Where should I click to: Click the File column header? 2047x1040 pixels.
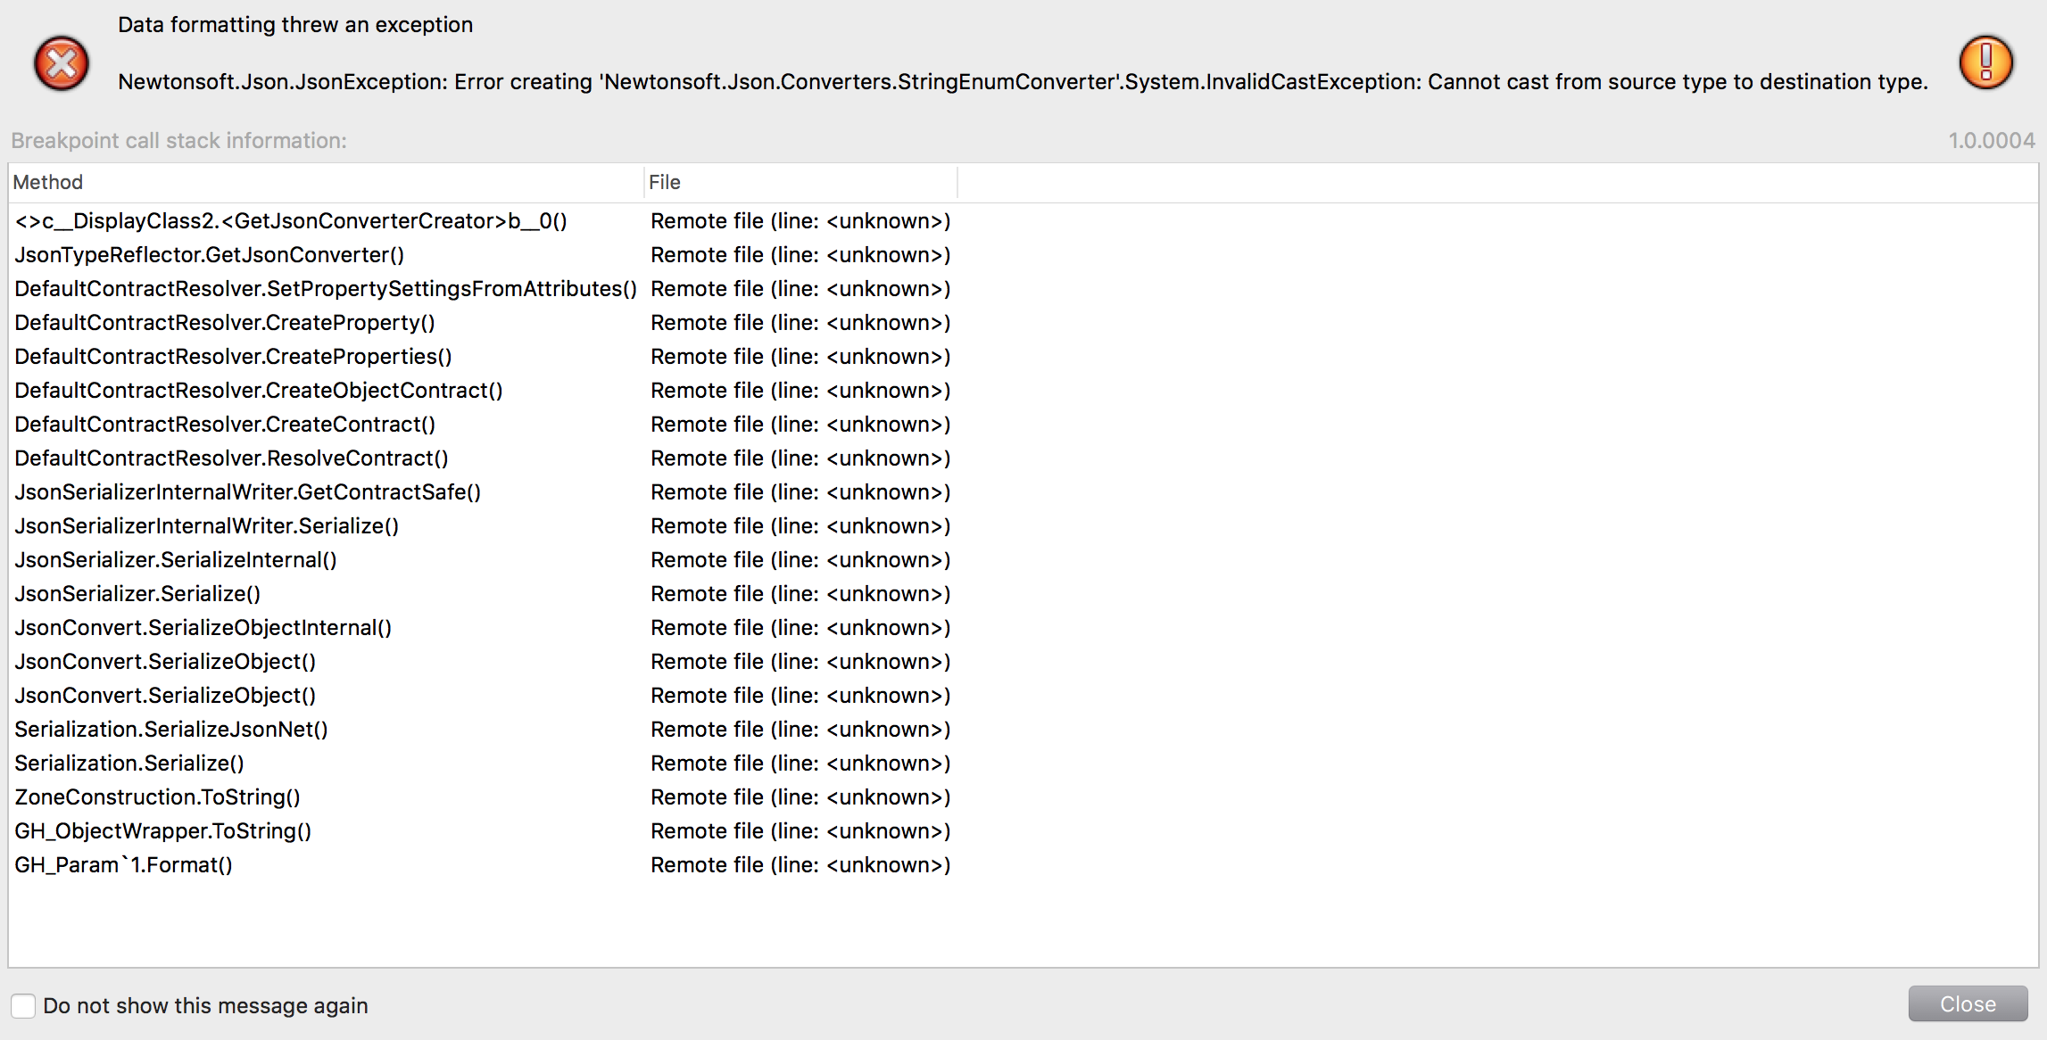[x=665, y=182]
